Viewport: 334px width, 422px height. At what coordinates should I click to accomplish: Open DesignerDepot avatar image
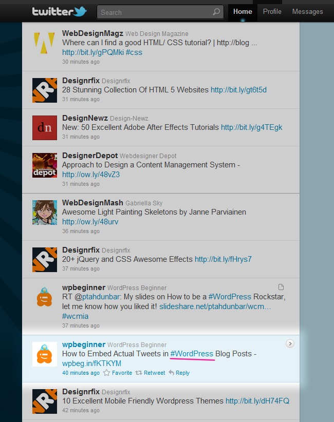tap(44, 165)
